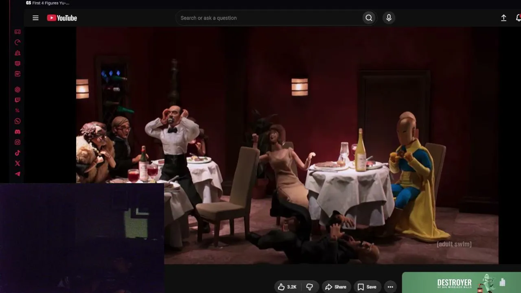This screenshot has height=293, width=521.
Task: Select the "First 4 Figures Yu-..." browser tab
Action: pos(48,3)
